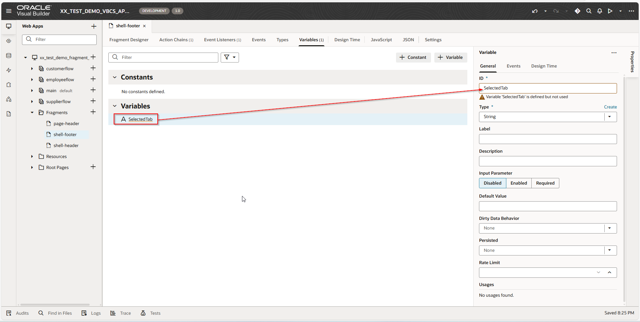Open the Variable panel three-dot menu
The image size is (640, 322).
(614, 53)
